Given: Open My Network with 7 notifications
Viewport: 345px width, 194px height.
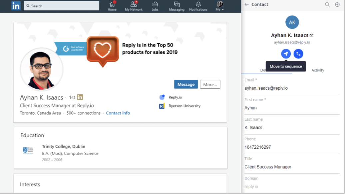Looking at the screenshot, I should click(134, 6).
